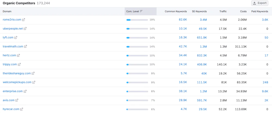Click the 10% competition bar for hertz.com
Screen dimensions: 272x113
coord(137,55)
